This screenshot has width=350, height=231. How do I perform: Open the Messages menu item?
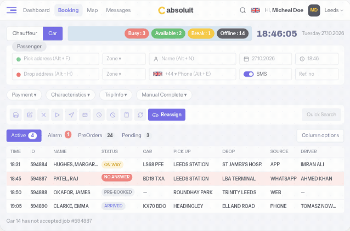click(118, 10)
